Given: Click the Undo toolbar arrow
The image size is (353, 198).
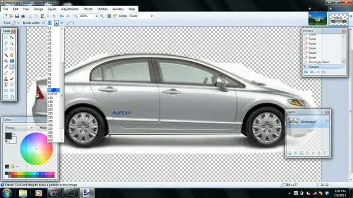Looking at the screenshot, I should [61, 16].
